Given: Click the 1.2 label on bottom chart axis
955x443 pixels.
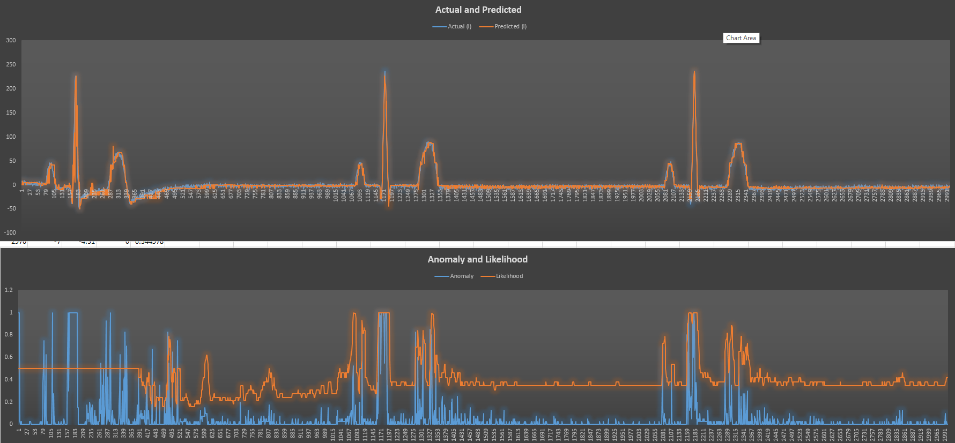Looking at the screenshot, I should point(9,290).
